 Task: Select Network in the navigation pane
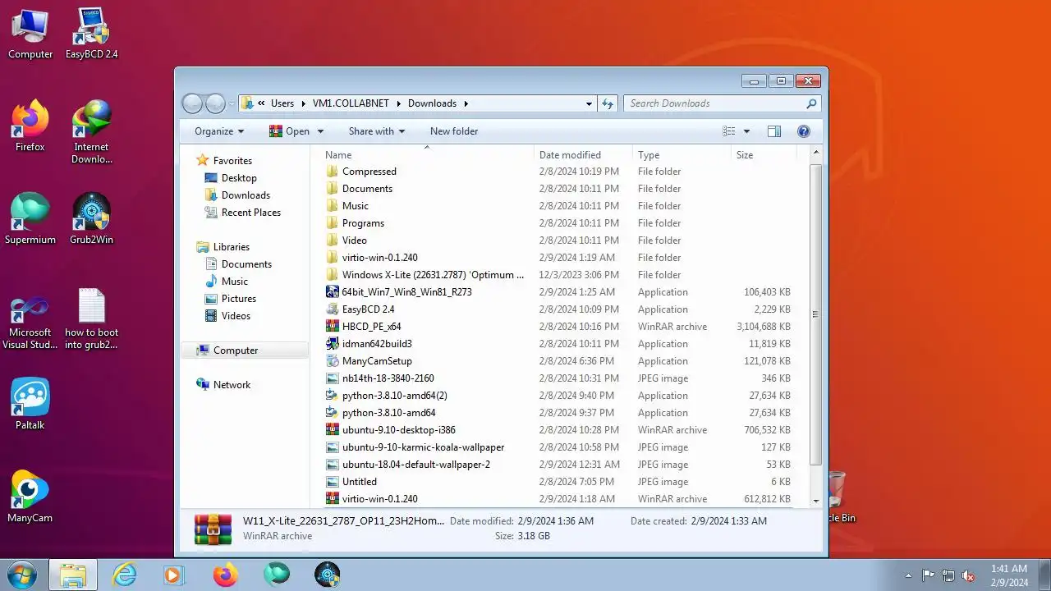click(232, 385)
